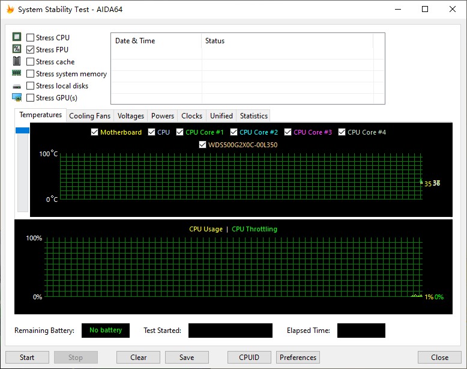Screen dimensions: 467x369
Task: Open Preferences
Action: [298, 358]
